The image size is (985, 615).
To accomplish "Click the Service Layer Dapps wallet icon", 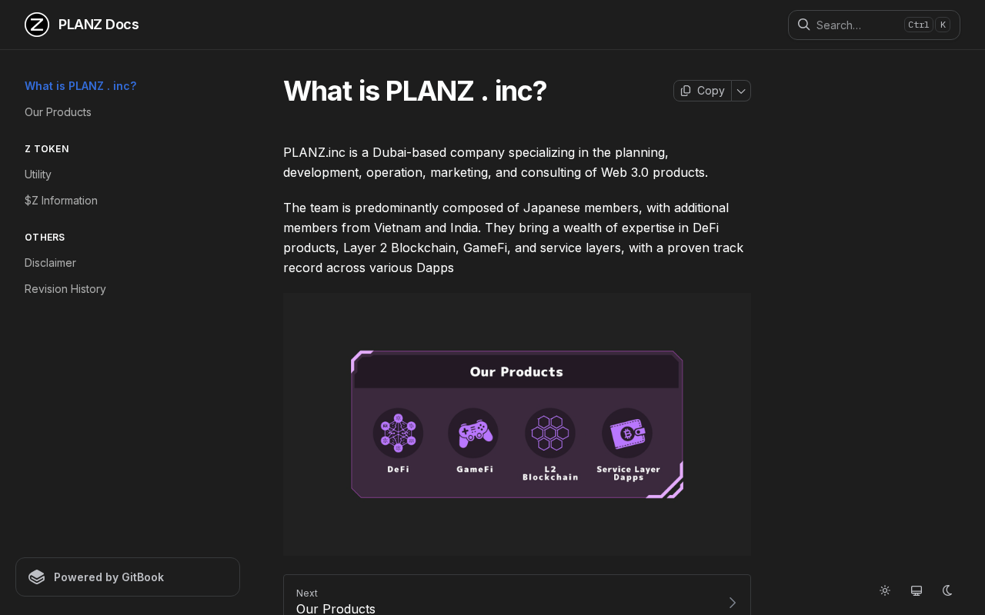I will point(627,433).
